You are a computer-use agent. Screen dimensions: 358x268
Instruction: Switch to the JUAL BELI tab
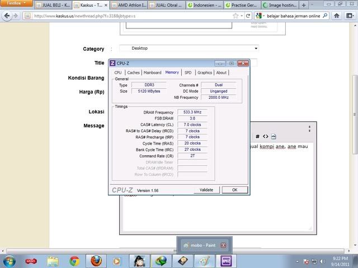(x=54, y=5)
